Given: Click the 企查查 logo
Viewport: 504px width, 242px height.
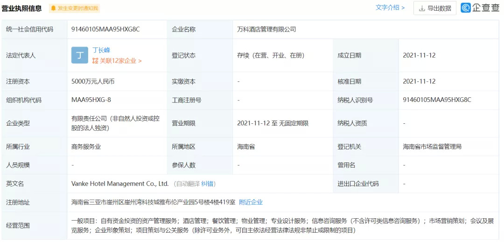Looking at the screenshot, I should coord(480,8).
